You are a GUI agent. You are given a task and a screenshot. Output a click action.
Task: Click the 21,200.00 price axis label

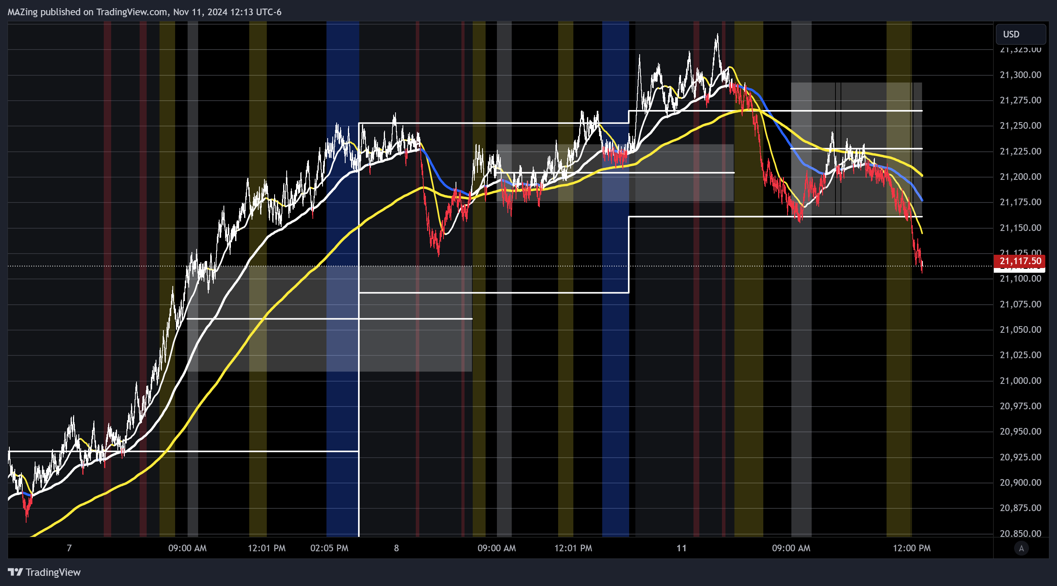1020,177
